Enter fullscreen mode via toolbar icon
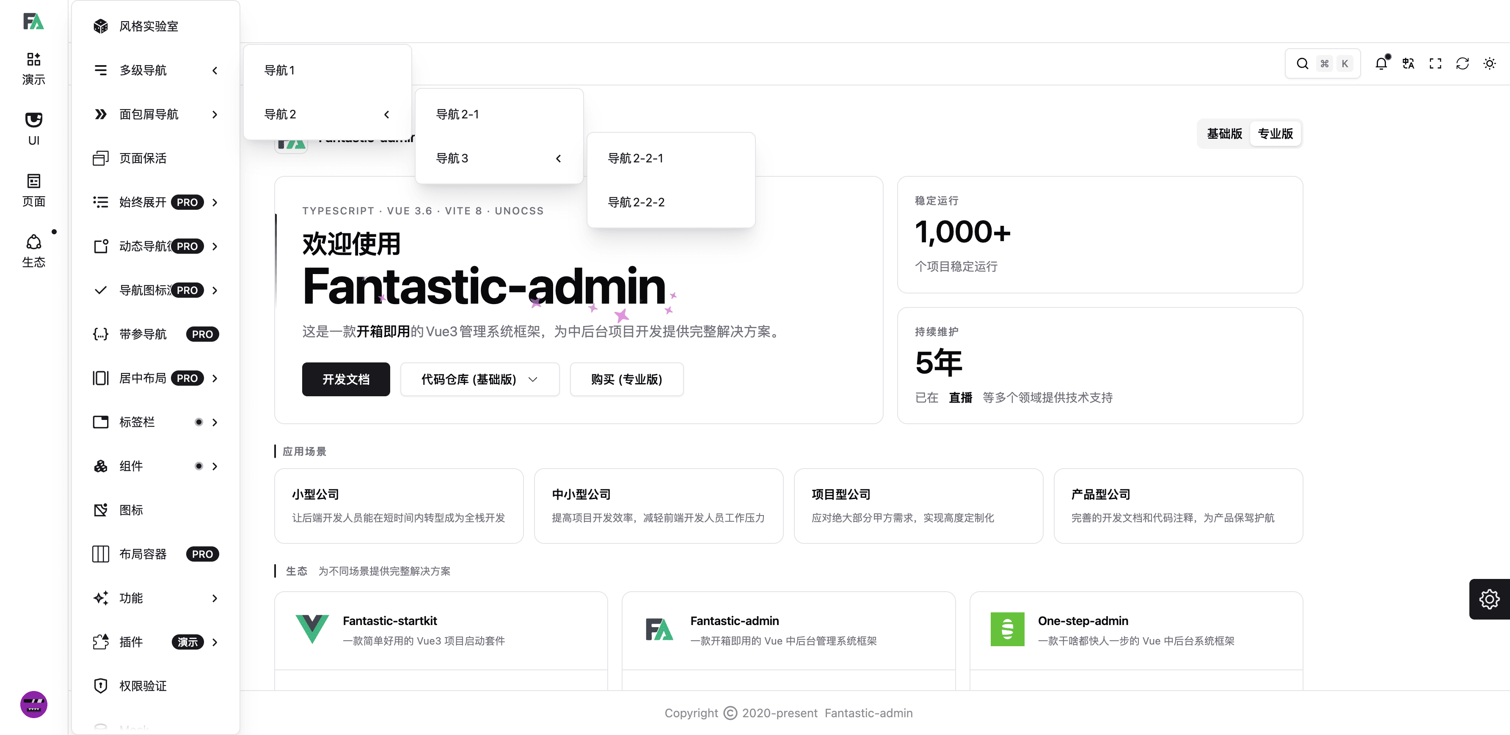The width and height of the screenshot is (1510, 735). coord(1435,64)
